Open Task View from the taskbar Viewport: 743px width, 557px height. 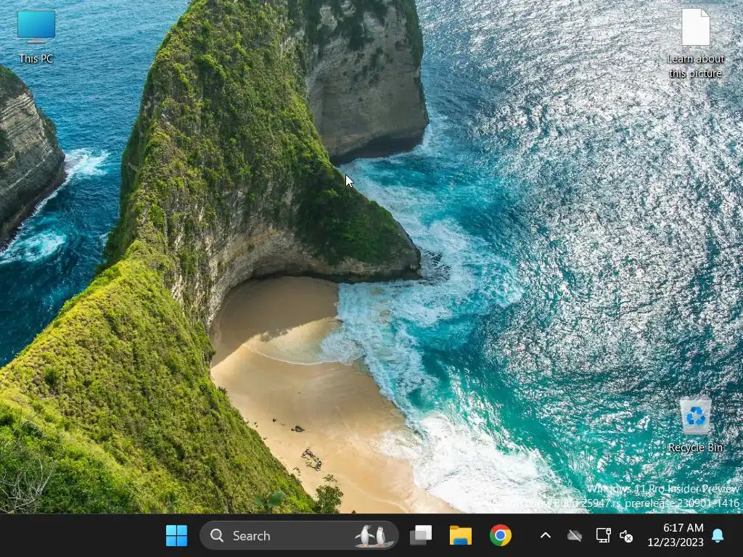(x=421, y=536)
